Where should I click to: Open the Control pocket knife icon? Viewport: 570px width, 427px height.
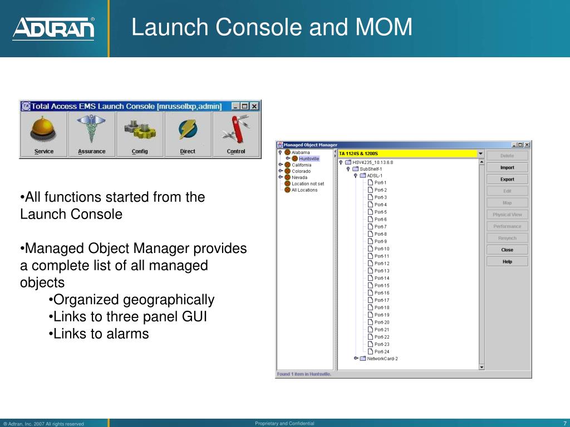[x=236, y=135]
